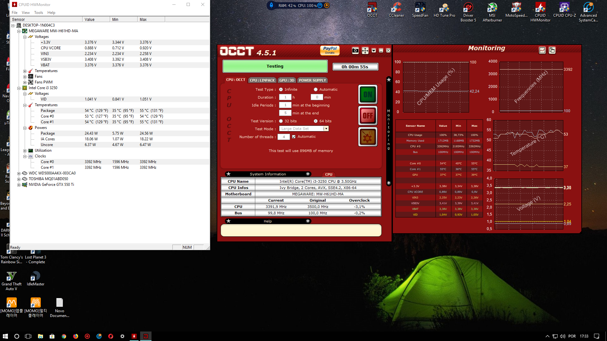This screenshot has width=607, height=341.
Task: Click the green Testing status bar
Action: (275, 66)
